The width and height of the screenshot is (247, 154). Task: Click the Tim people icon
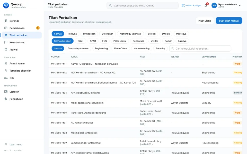[6, 78]
